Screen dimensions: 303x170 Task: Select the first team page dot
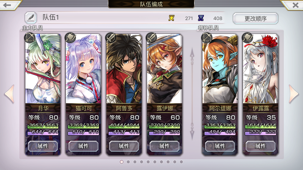[122, 162]
